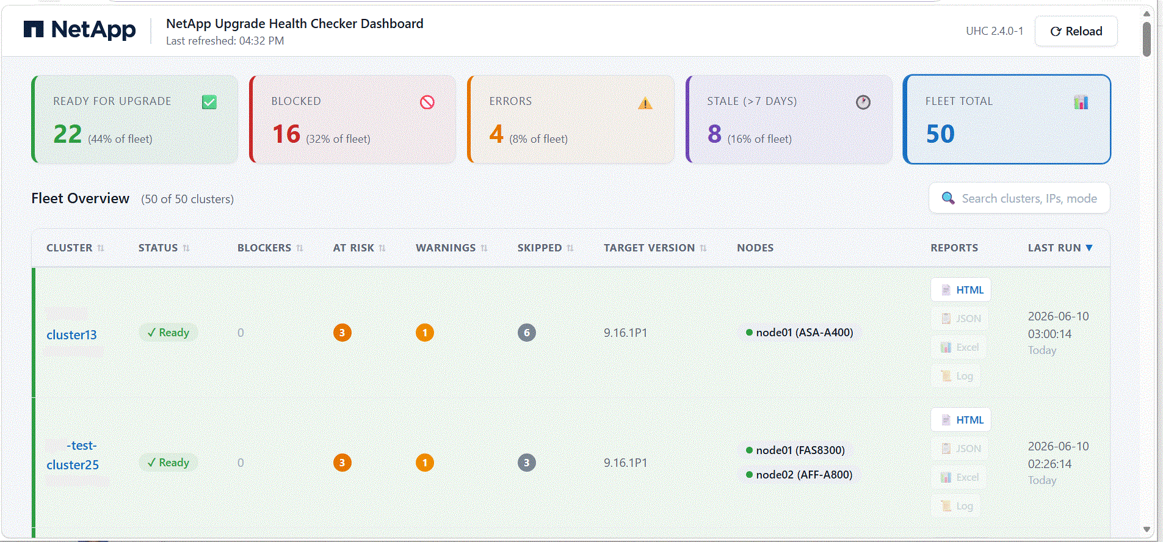
Task: Click blockers value 0 for cluster13
Action: coord(241,333)
